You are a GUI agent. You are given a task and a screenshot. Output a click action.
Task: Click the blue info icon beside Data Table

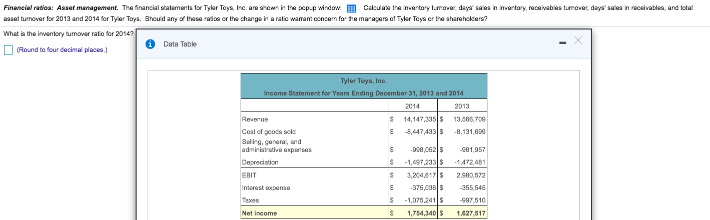[150, 44]
